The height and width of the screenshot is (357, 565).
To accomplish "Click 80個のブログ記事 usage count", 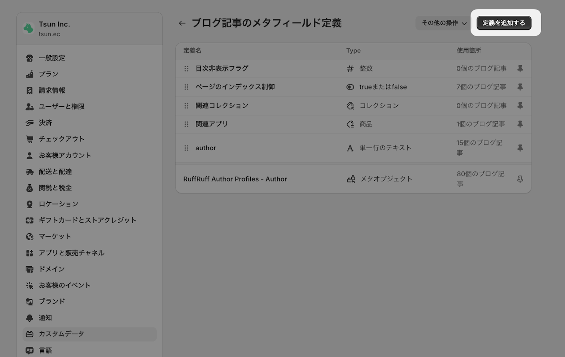I will click(480, 179).
